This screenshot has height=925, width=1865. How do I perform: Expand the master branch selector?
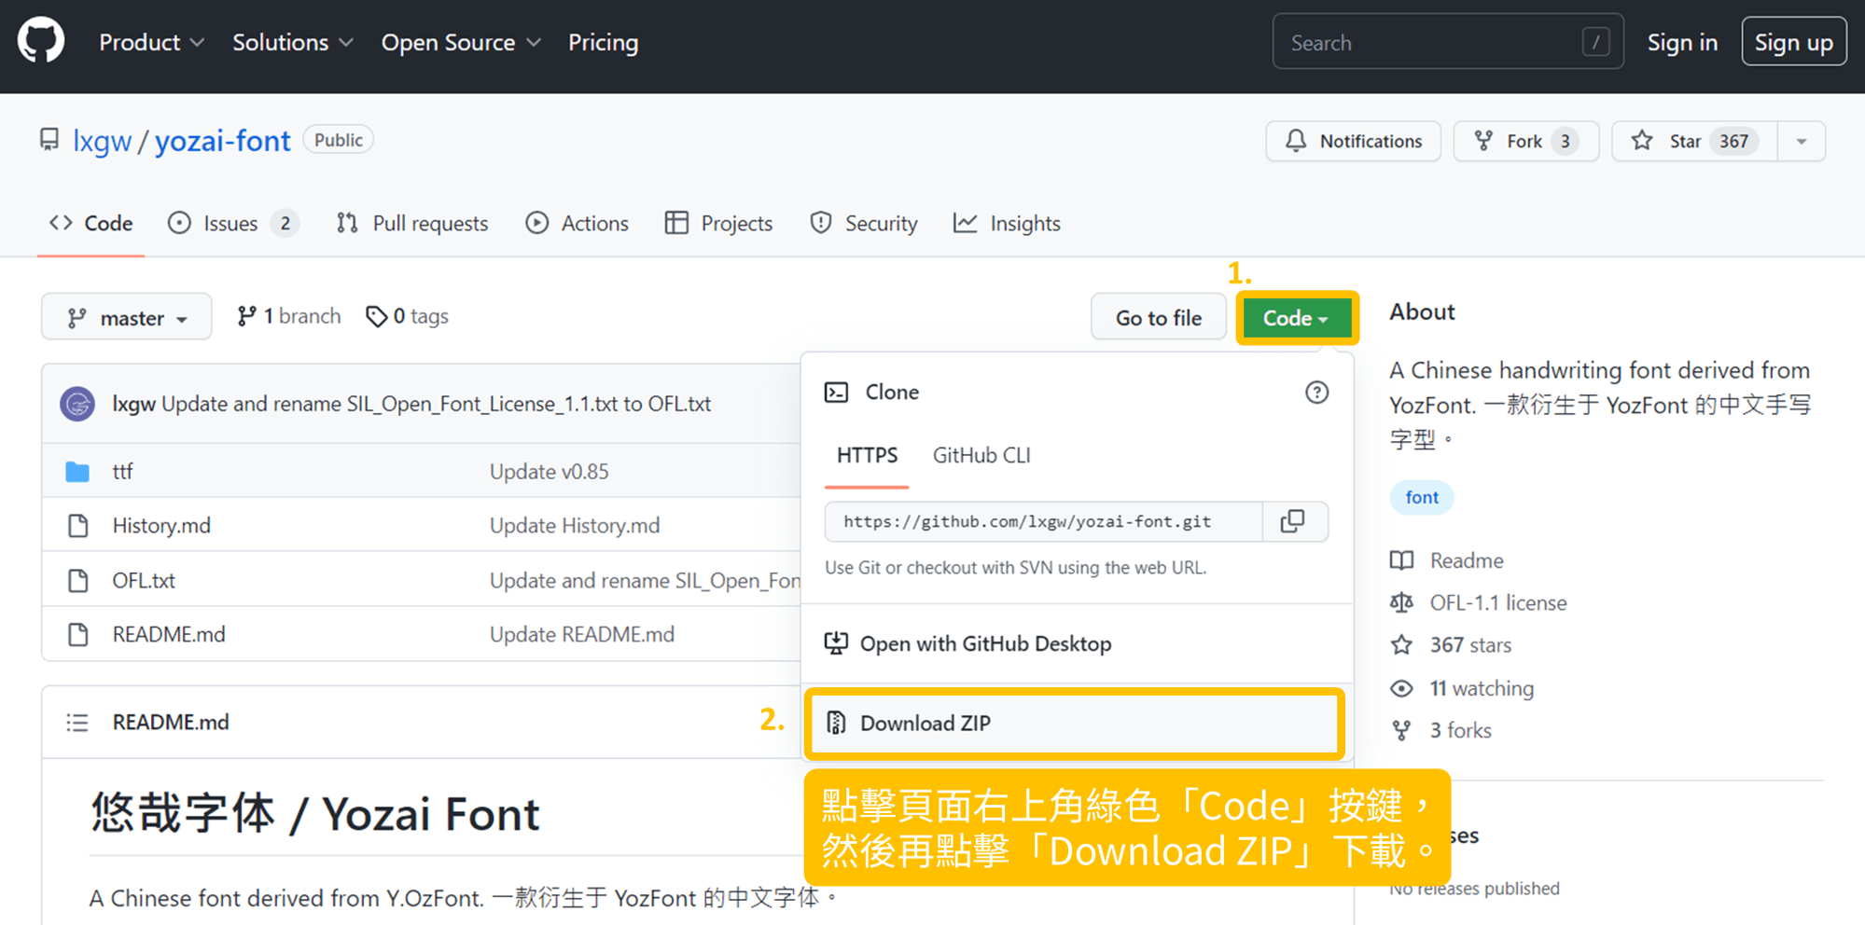[x=127, y=318]
